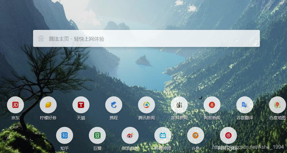287x153 pixels.
Task: Open the 网易新闻 red icon
Action: coord(212,105)
